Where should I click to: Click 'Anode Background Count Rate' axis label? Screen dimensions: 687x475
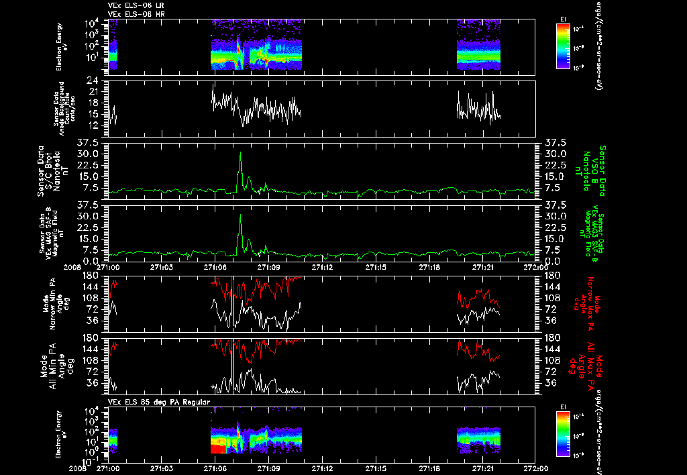point(64,109)
